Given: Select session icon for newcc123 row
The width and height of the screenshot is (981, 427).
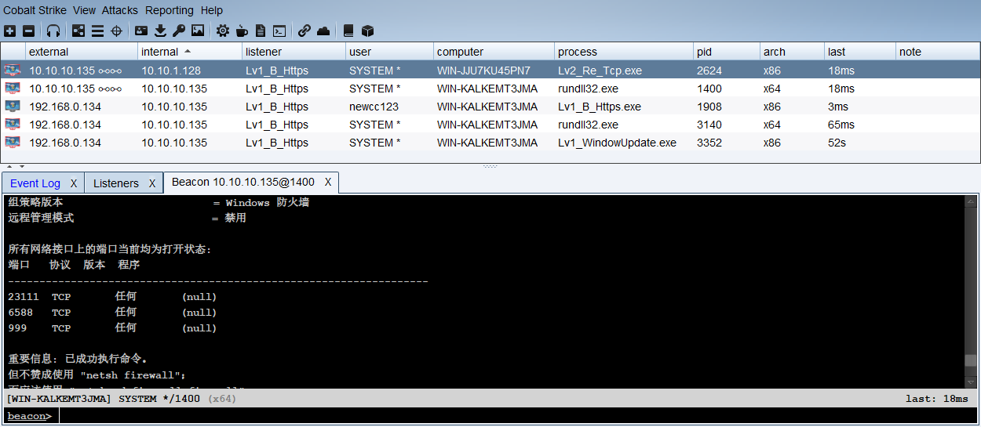Looking at the screenshot, I should [13, 107].
